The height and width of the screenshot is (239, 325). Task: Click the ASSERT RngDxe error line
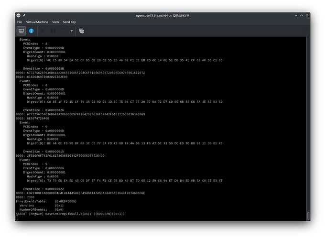tap(70, 214)
